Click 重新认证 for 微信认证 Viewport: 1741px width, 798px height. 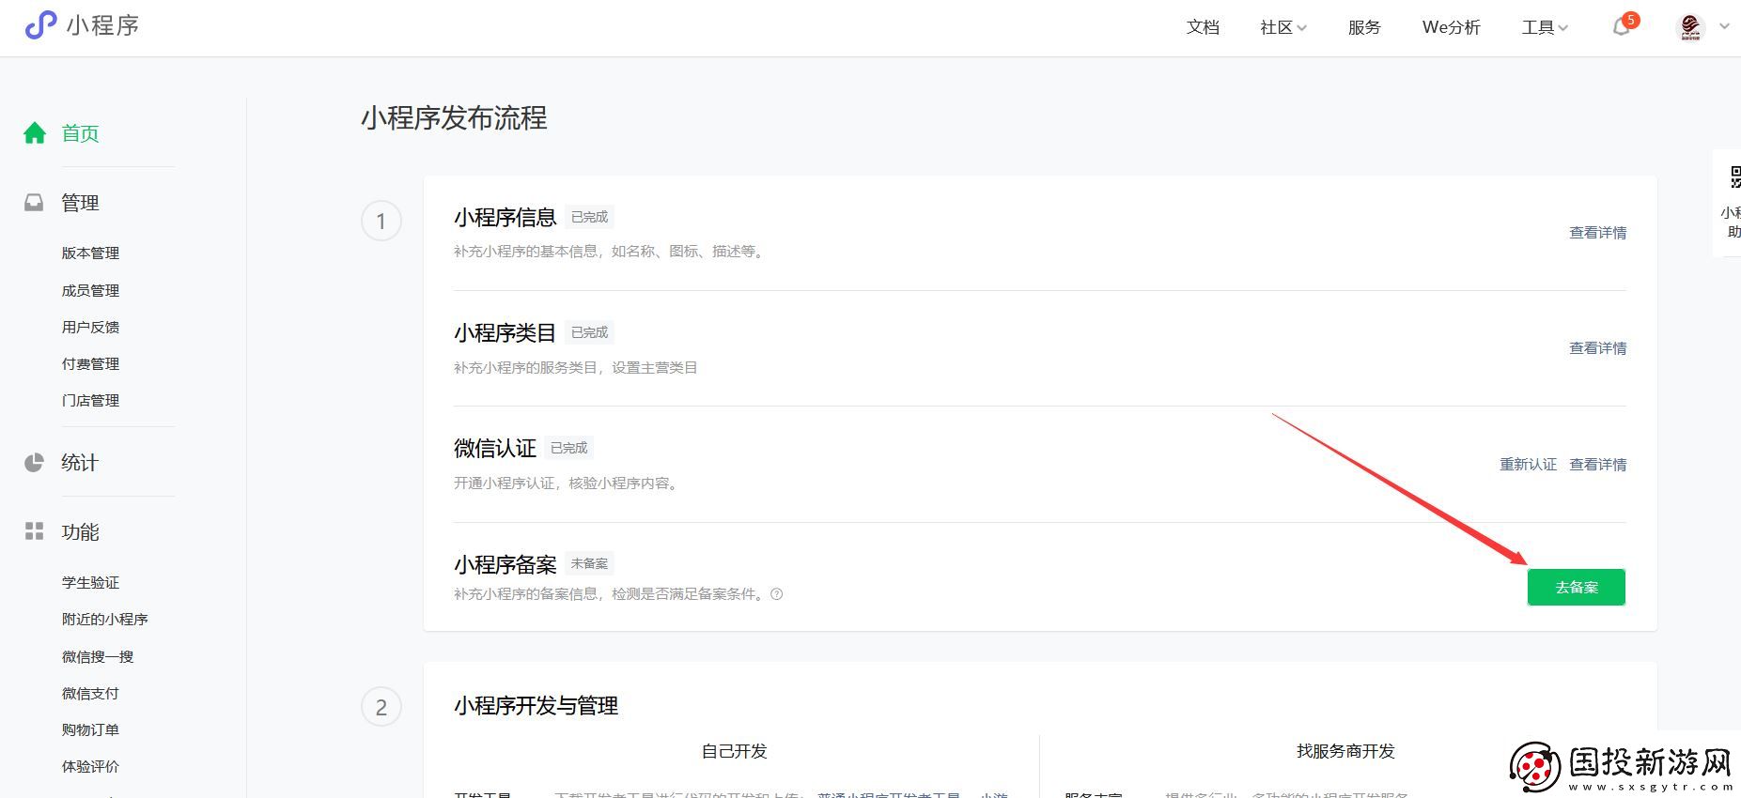pos(1528,465)
